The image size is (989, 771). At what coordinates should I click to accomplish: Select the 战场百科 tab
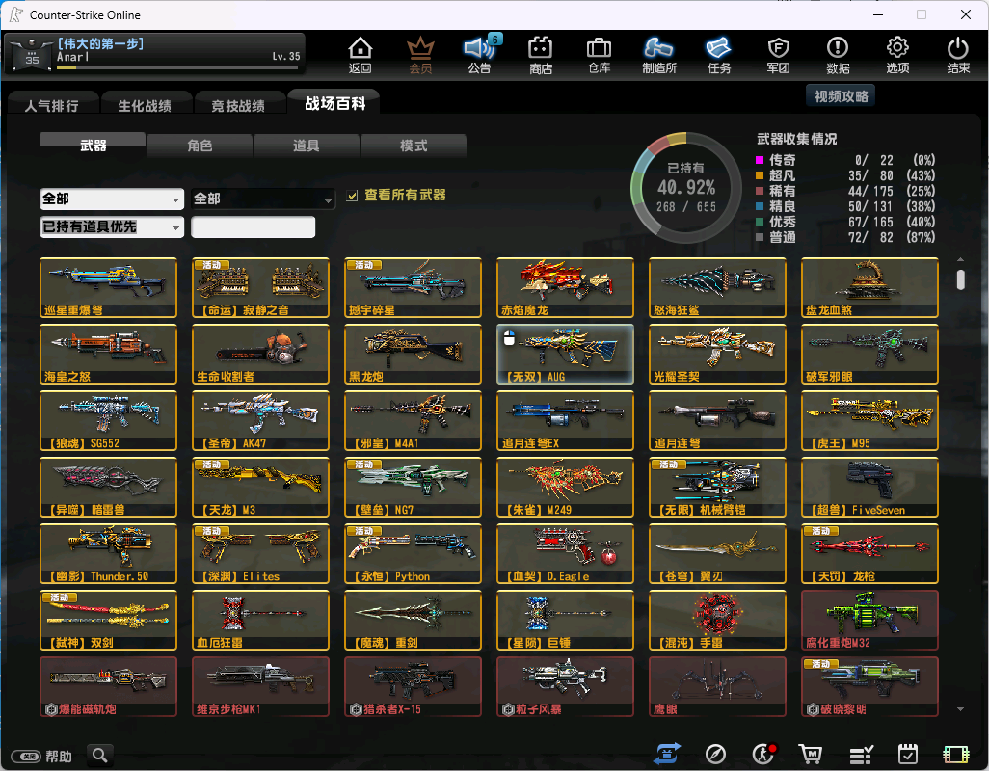click(x=334, y=103)
